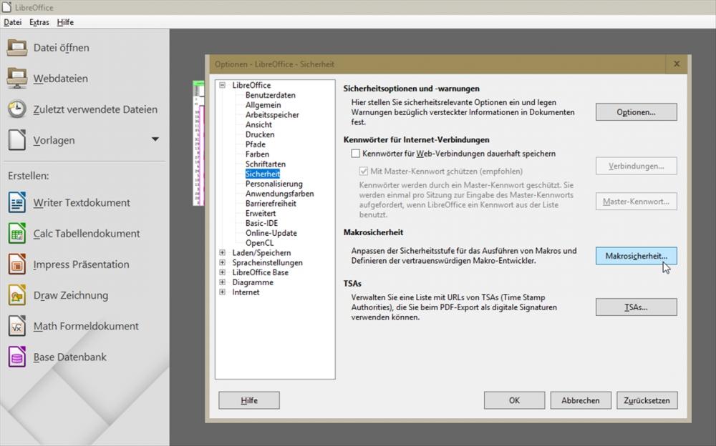Open the Makrosicherheit... dialog button

coord(636,256)
